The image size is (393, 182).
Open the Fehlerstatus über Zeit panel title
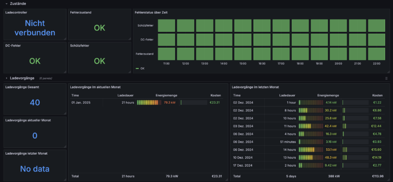[152, 13]
